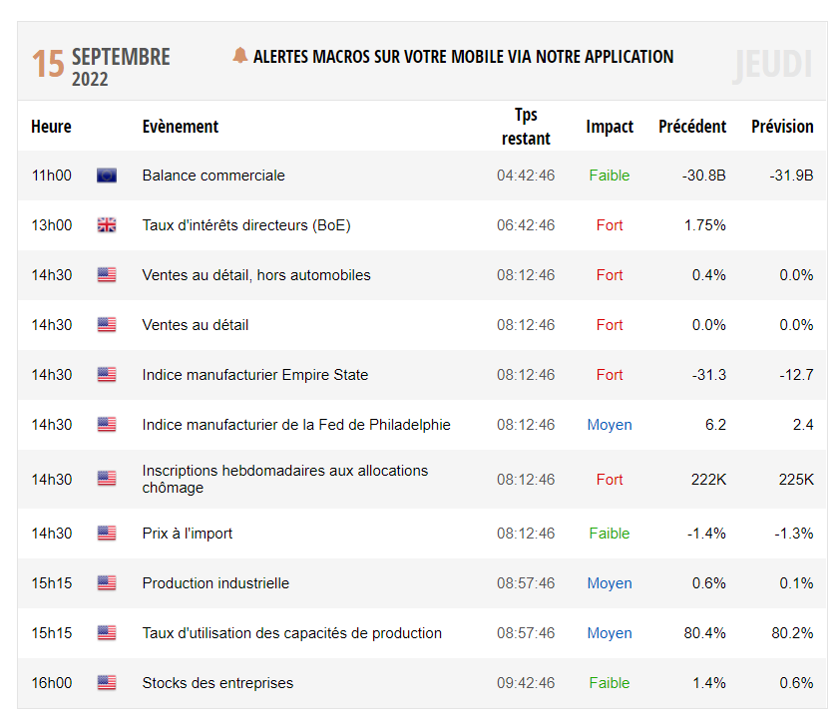Viewport: 838px width, 721px height.
Task: Open Inscriptions hebdomadaires aux allocations chômage event
Action: 284,479
